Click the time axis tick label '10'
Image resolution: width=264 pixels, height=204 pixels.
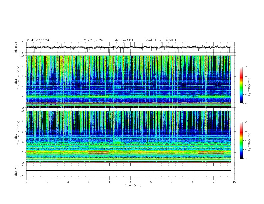pos(234,182)
